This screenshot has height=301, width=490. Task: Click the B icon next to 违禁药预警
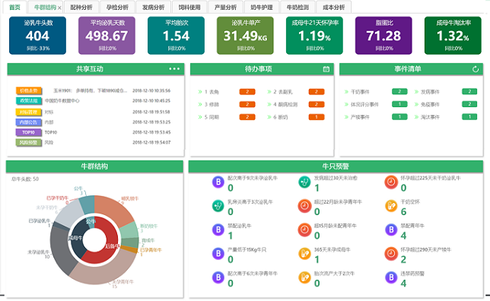click(x=390, y=277)
